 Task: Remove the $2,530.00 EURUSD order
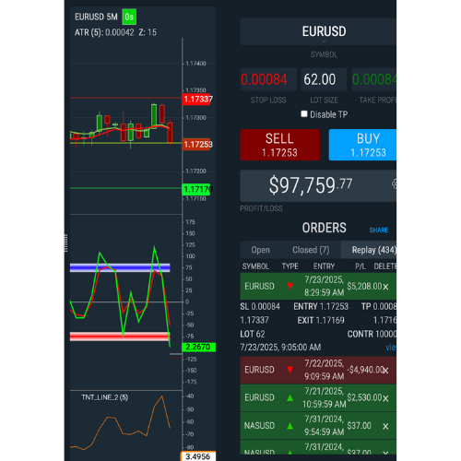385,398
